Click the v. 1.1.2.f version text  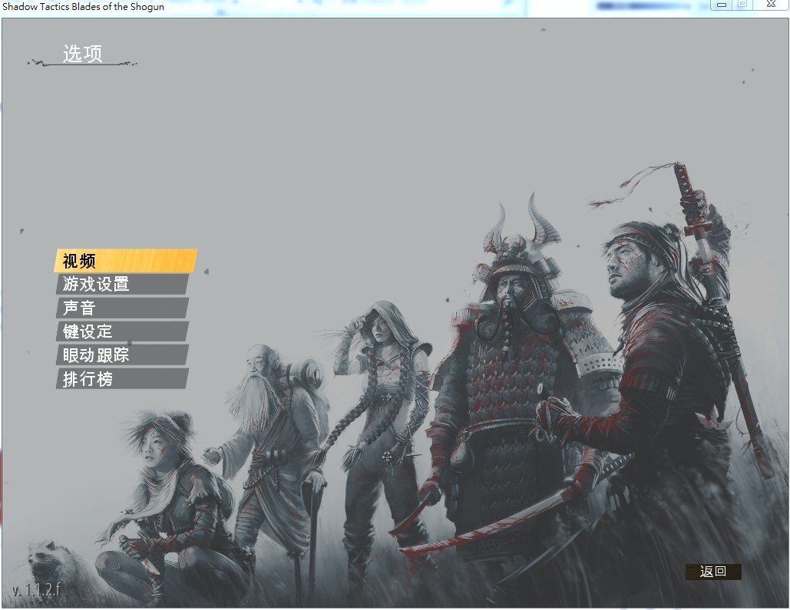tap(36, 589)
